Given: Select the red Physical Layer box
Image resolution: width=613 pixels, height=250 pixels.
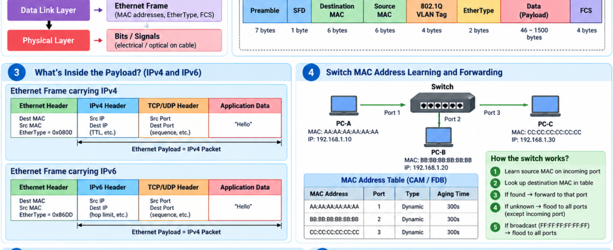Looking at the screenshot, I should click(48, 41).
